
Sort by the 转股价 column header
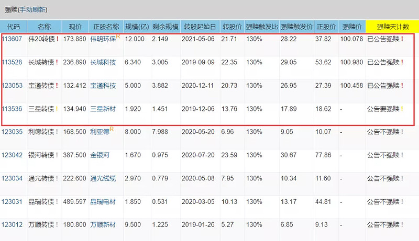tap(232, 27)
